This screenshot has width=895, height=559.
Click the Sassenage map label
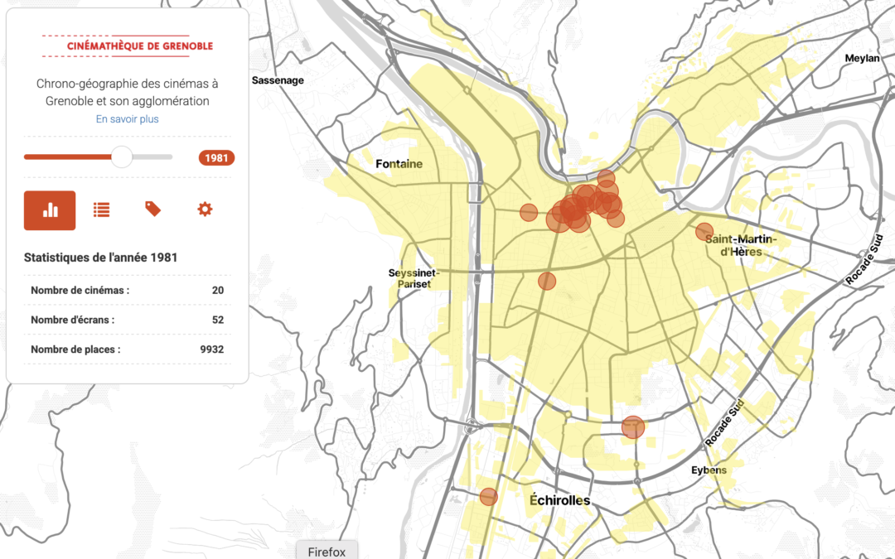click(278, 80)
